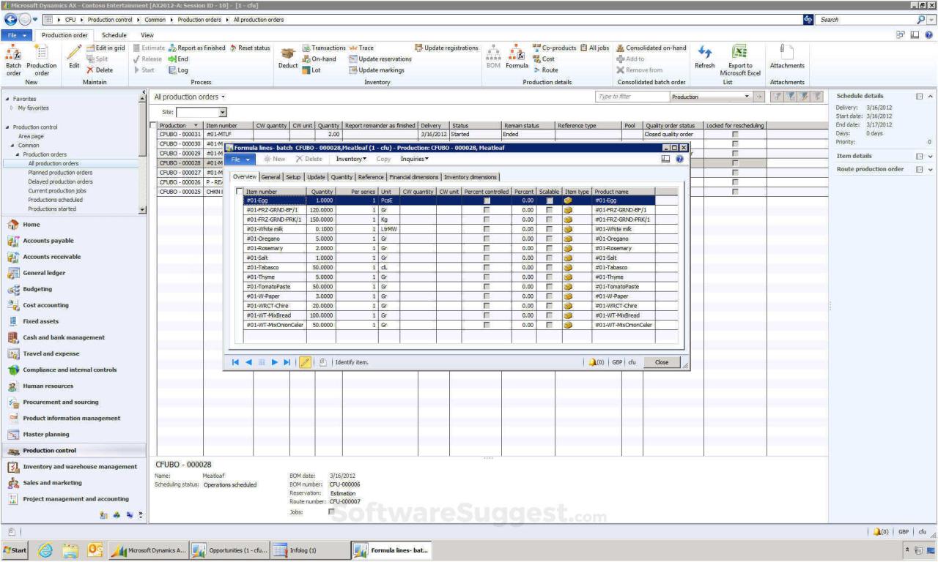
Task: Open inventory Transactions
Action: 324,48
